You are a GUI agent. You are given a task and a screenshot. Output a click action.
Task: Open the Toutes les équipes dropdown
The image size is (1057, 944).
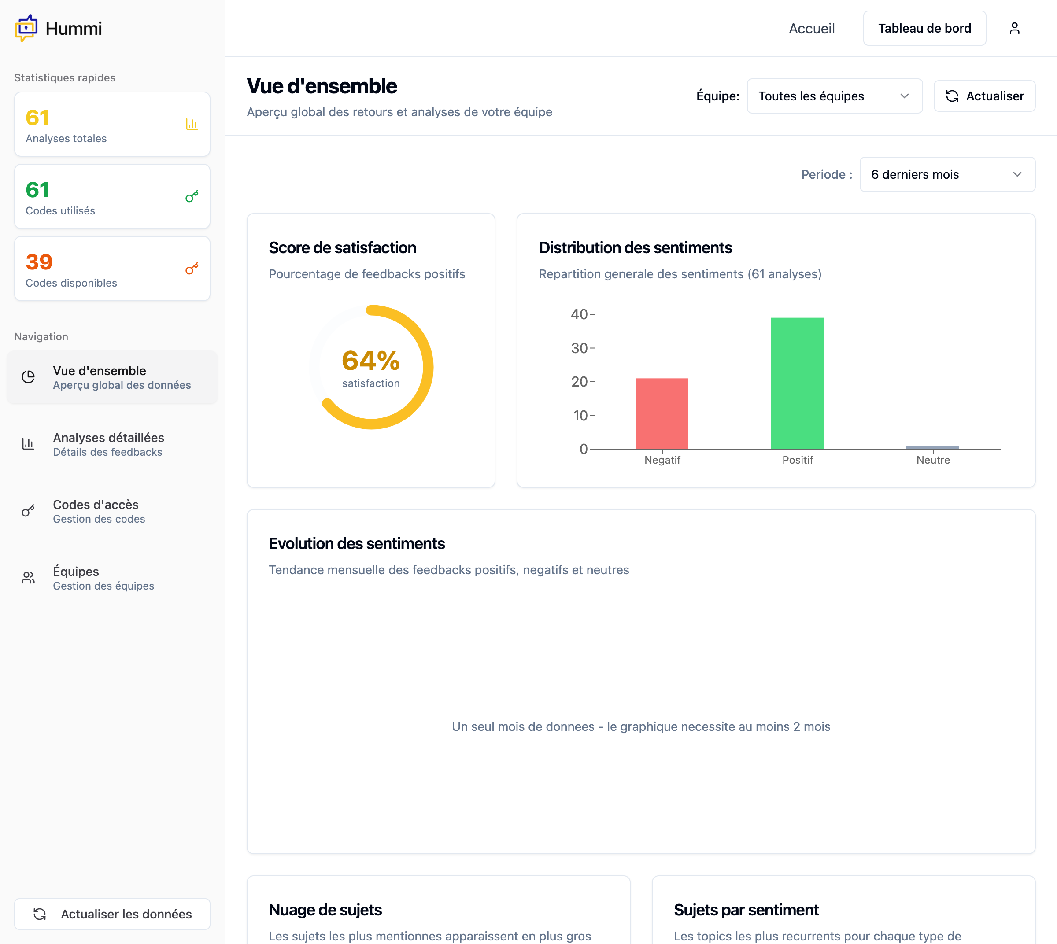click(834, 96)
